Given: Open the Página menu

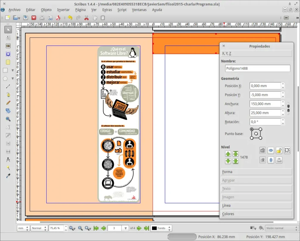Looking at the screenshot, I should 80,10.
